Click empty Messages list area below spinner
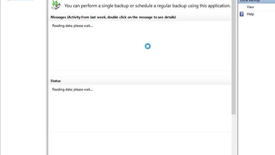This screenshot has height=155, width=275. (x=140, y=61)
